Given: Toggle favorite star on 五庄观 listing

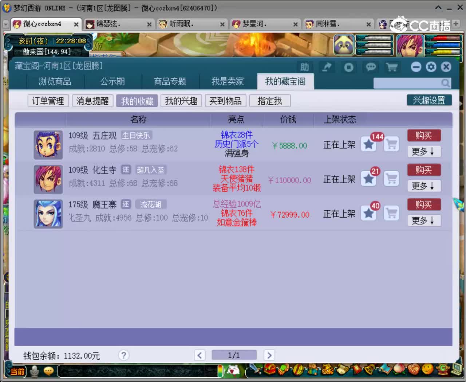Looking at the screenshot, I should point(368,144).
